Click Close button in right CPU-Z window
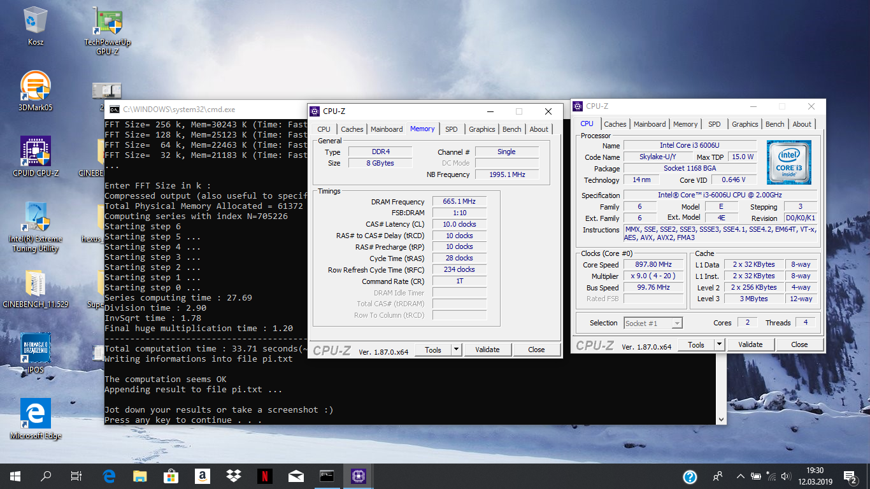The image size is (870, 489). click(x=799, y=344)
